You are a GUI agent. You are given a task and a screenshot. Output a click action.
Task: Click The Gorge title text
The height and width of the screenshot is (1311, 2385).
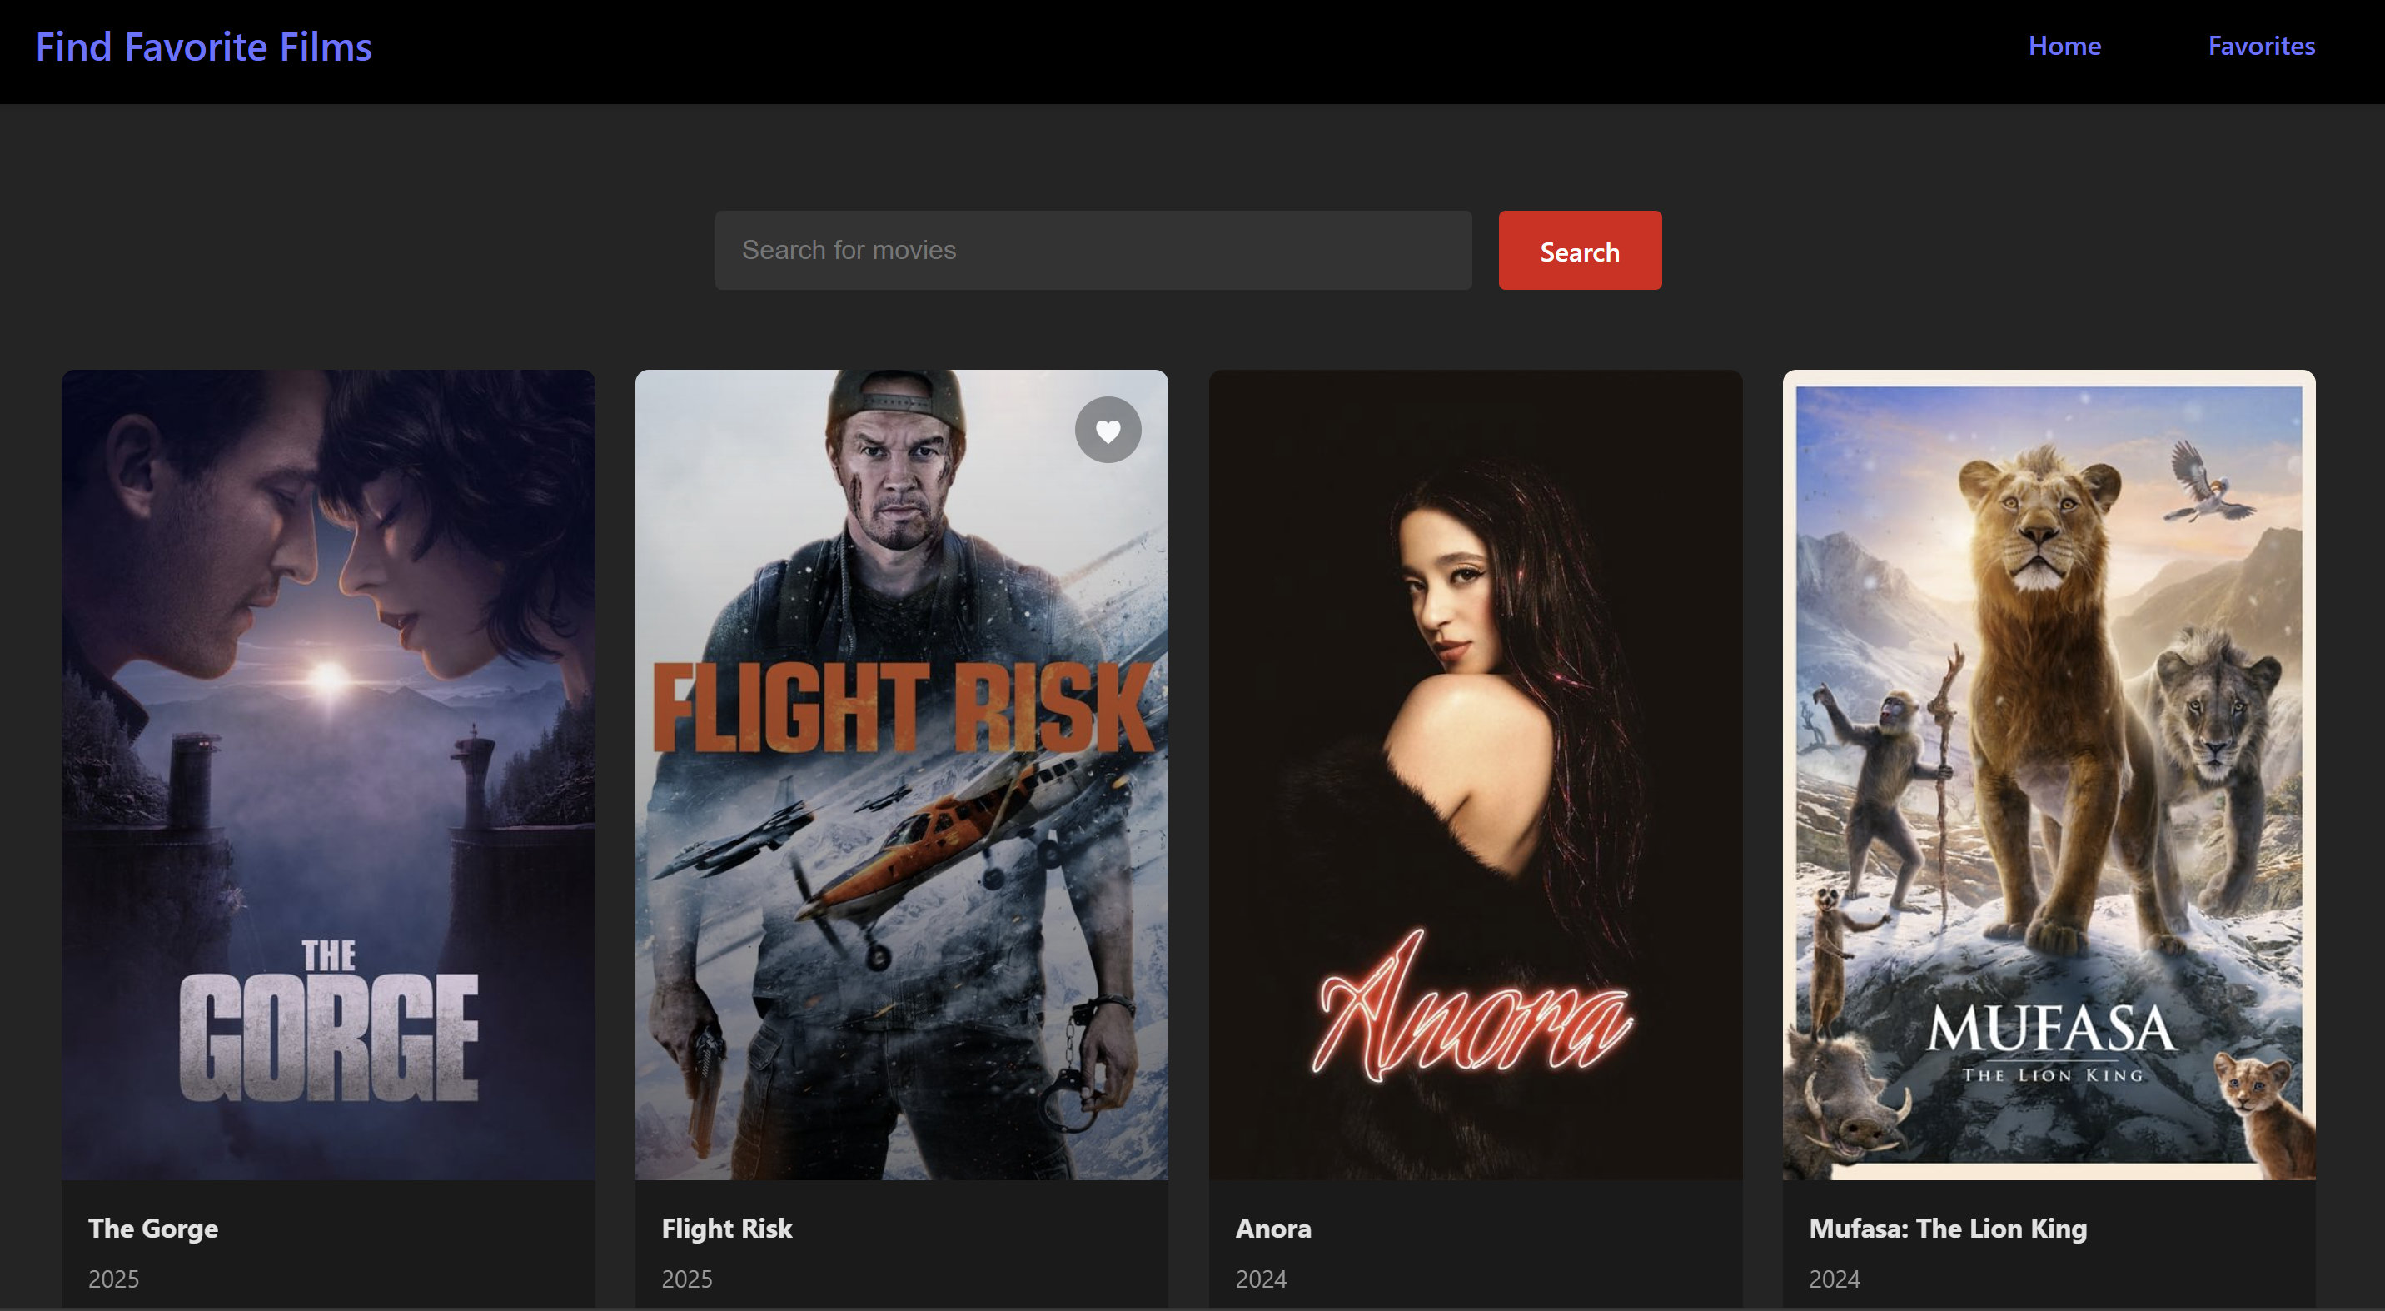154,1229
